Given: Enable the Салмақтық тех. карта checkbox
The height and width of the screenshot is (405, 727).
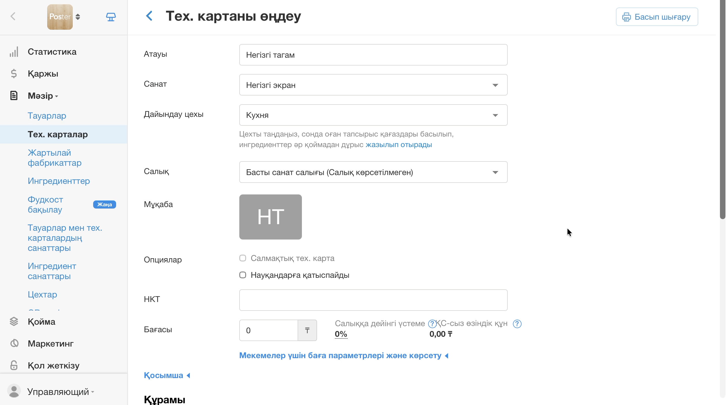Looking at the screenshot, I should click(243, 258).
